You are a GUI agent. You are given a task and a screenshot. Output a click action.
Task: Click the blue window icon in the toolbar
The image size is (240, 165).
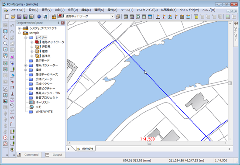point(150,17)
